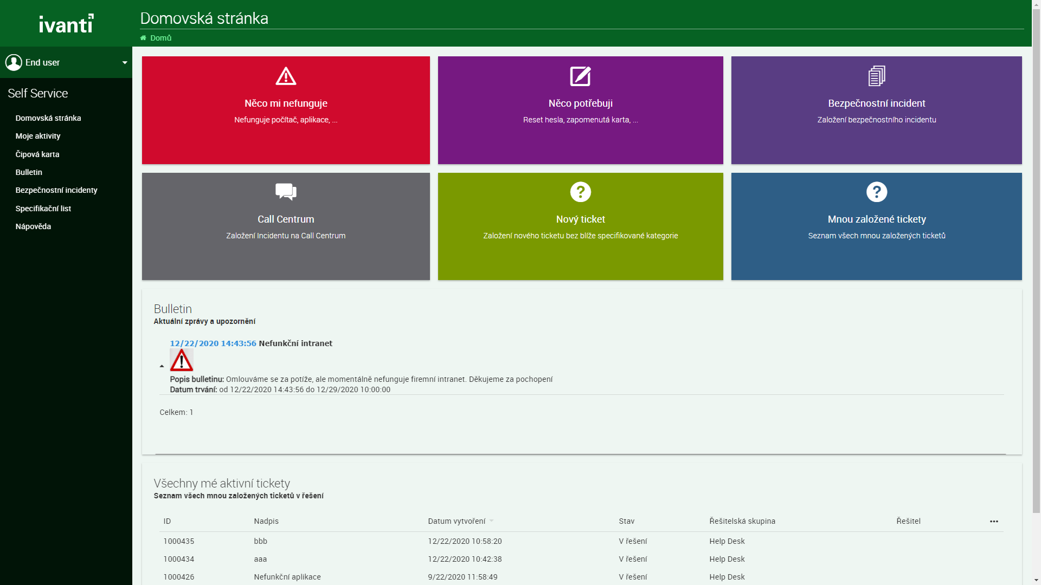Click the question mark icon on Nový ticket
The width and height of the screenshot is (1041, 585).
(x=580, y=192)
